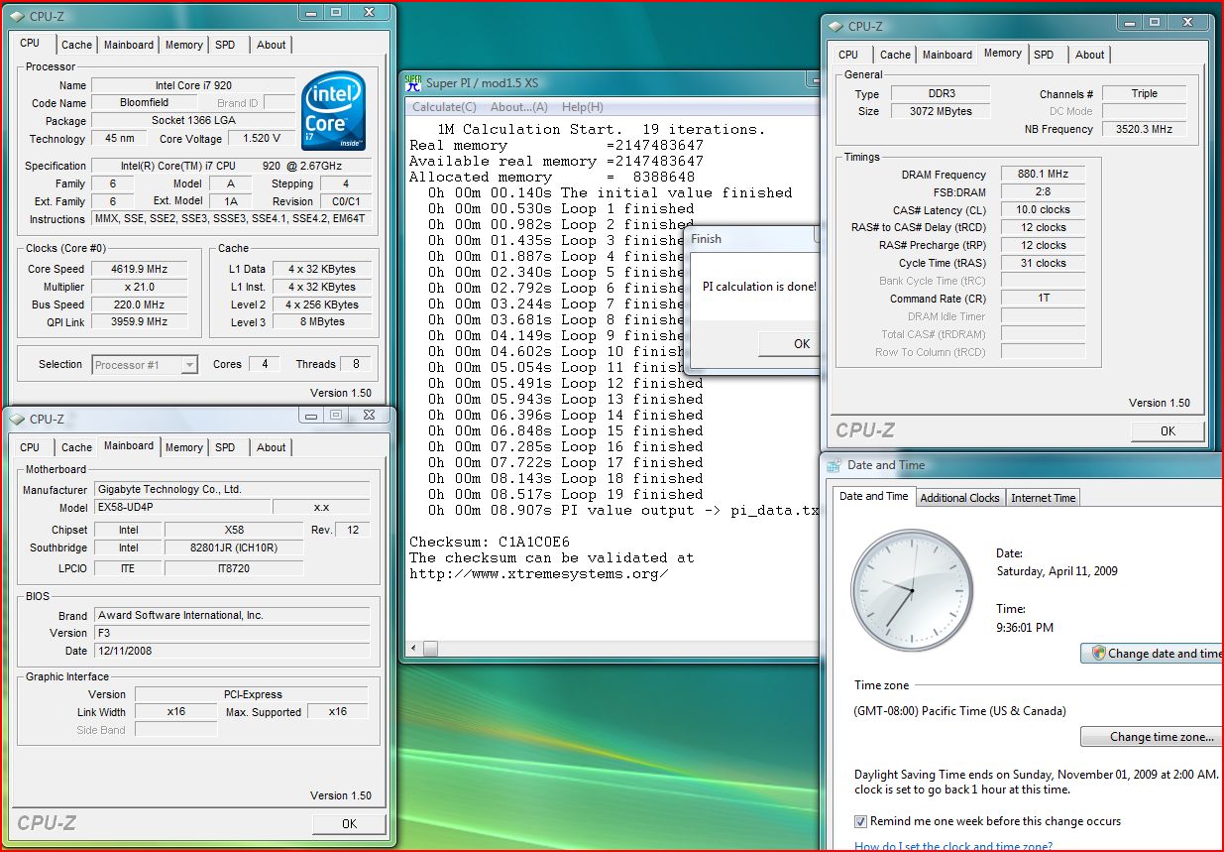Open the Processor #1 selection dropdown
Screen dimensions: 1224x852
pos(146,365)
